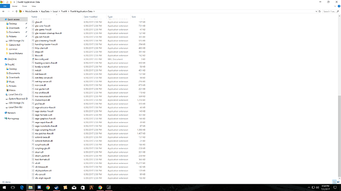Open Steam from the taskbar
341x191 pixels.
(x=56, y=188)
